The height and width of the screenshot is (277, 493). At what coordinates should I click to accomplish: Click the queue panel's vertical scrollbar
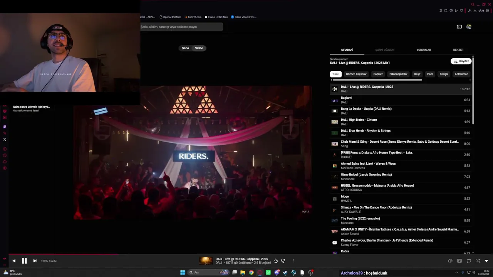tap(473, 90)
